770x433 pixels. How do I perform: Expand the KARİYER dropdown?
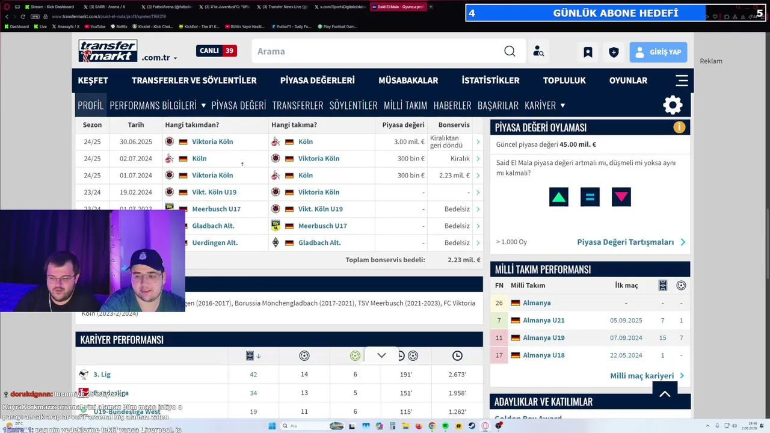pyautogui.click(x=544, y=105)
